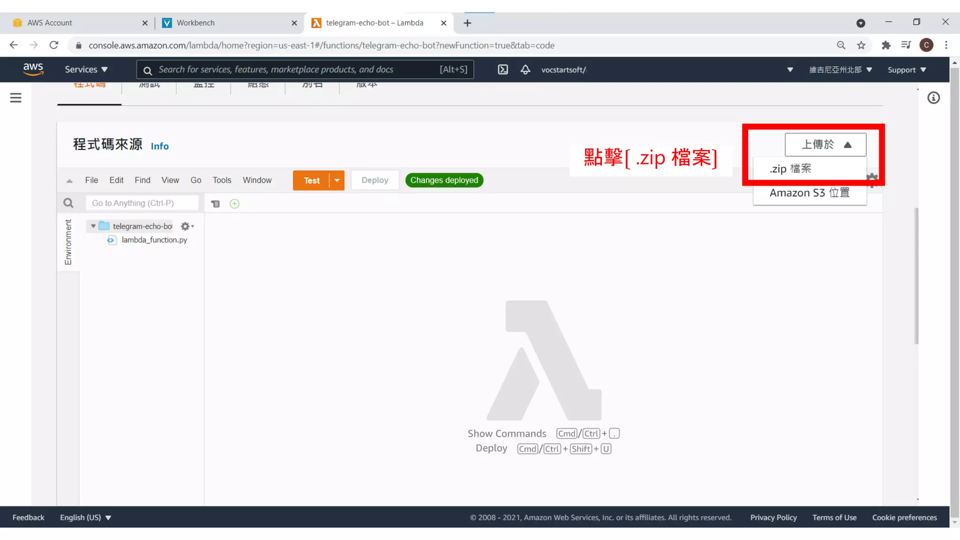Open the notifications bell
Screen dimensions: 960x540
tap(525, 70)
